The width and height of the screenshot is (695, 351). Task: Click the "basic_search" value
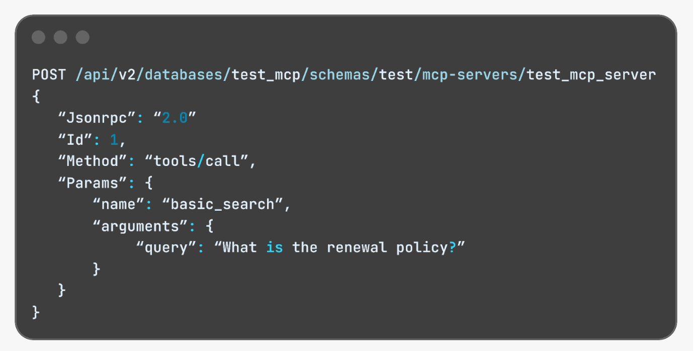[222, 205]
